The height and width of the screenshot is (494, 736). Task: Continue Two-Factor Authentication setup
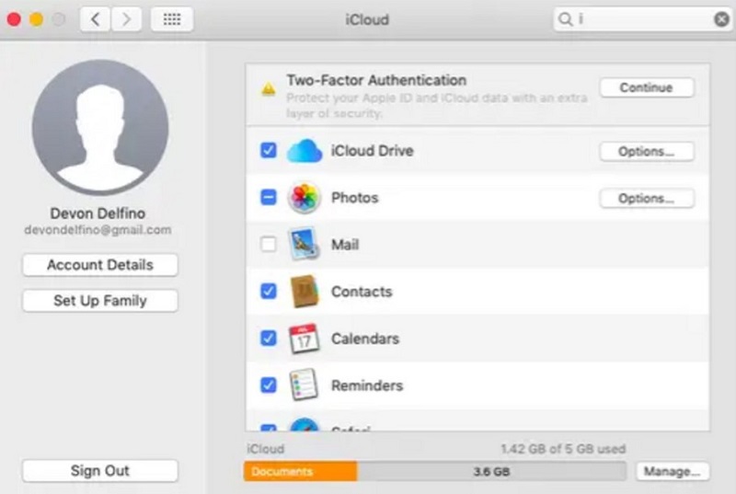click(647, 87)
